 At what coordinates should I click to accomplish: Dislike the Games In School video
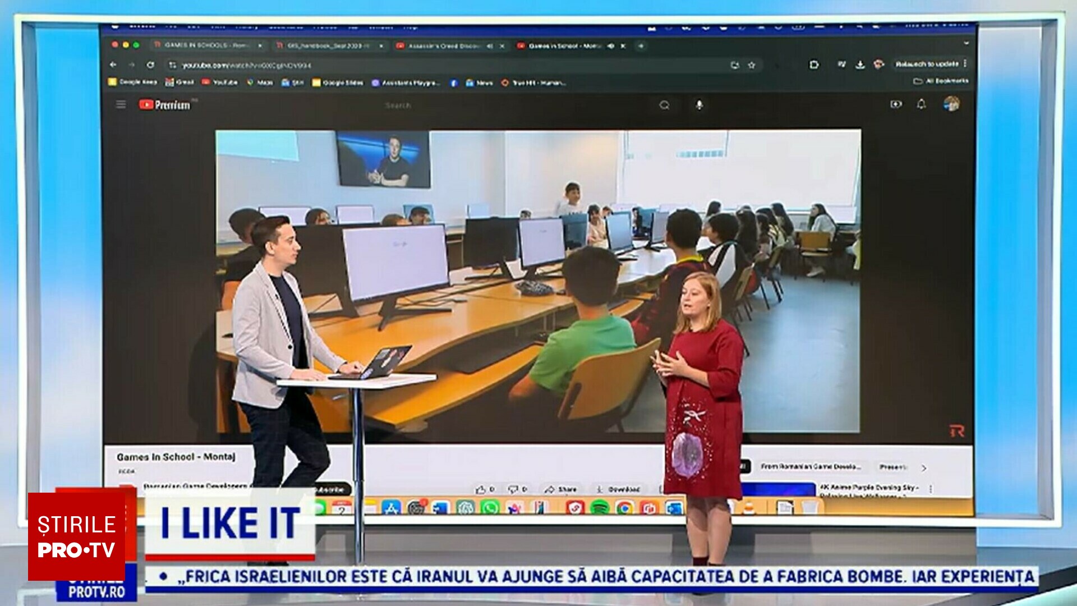point(517,489)
